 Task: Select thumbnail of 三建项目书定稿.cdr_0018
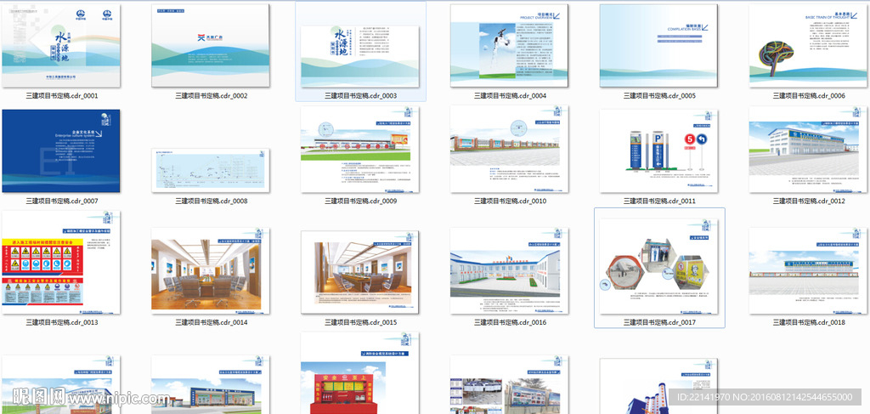click(808, 271)
